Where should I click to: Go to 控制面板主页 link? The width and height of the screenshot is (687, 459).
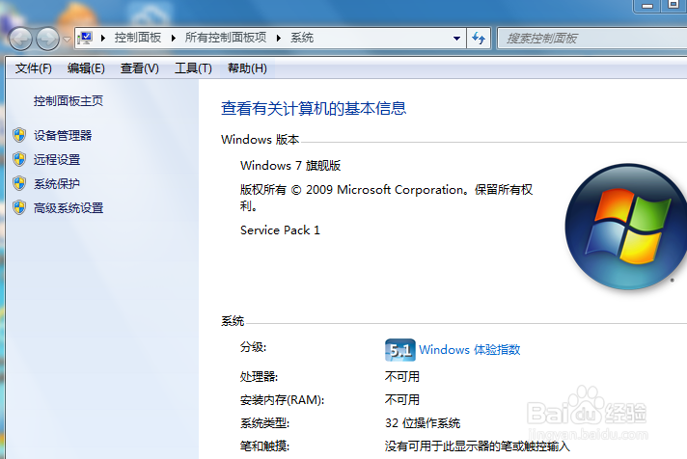69,101
